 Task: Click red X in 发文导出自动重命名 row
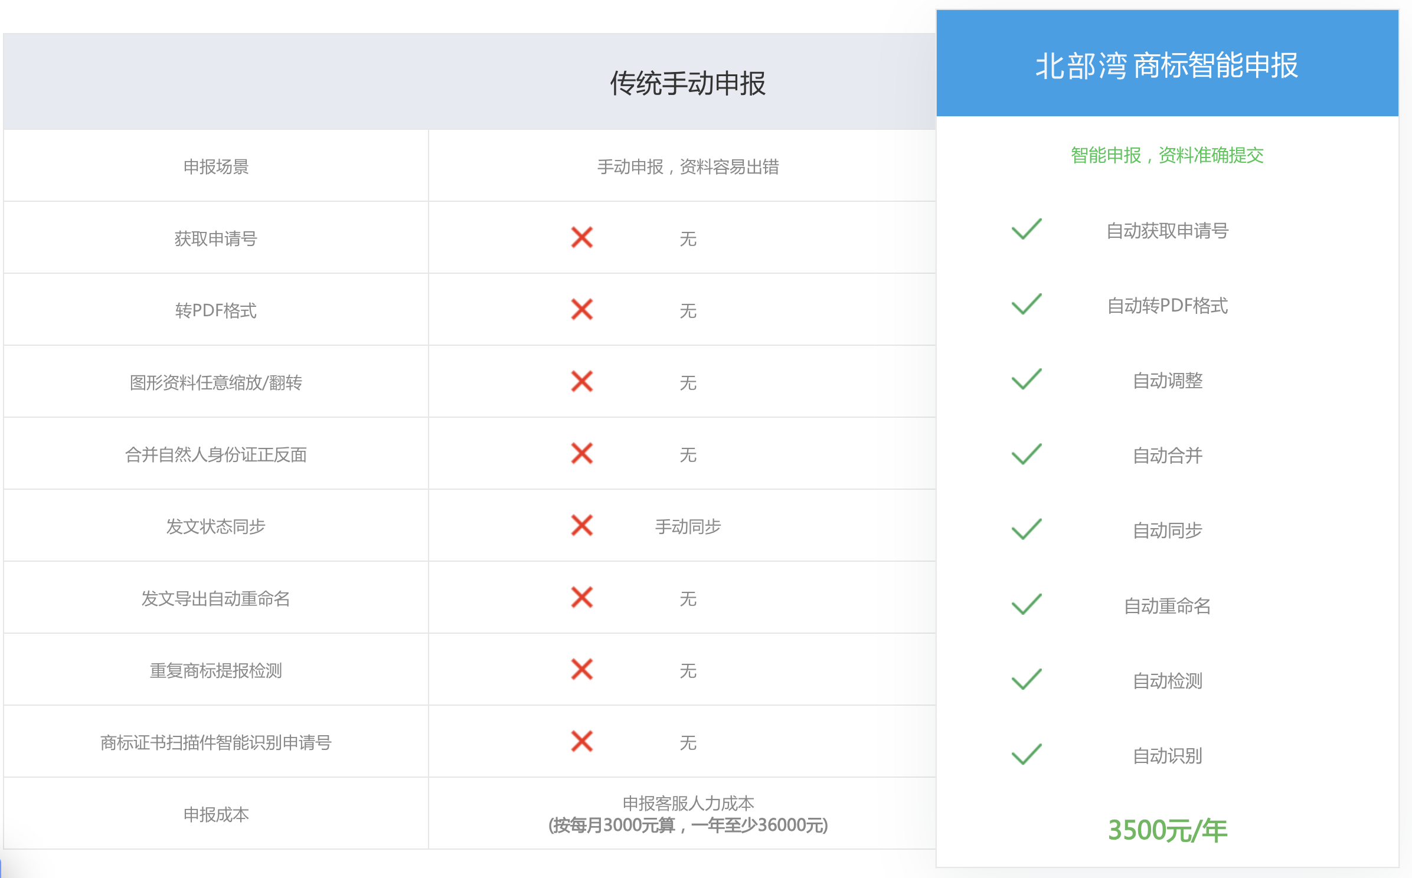click(x=581, y=598)
